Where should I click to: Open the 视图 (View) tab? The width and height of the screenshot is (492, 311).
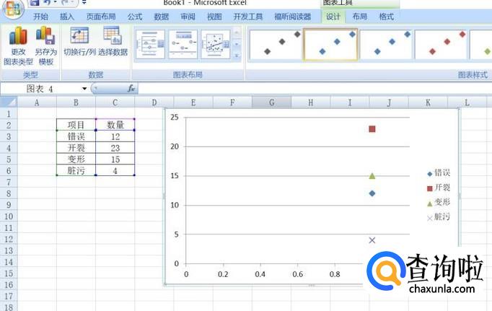coord(214,17)
